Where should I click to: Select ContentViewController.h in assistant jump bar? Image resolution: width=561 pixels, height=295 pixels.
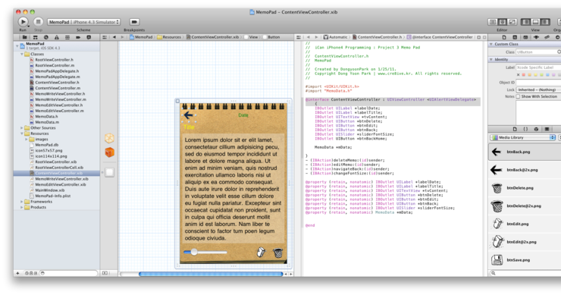pos(377,37)
